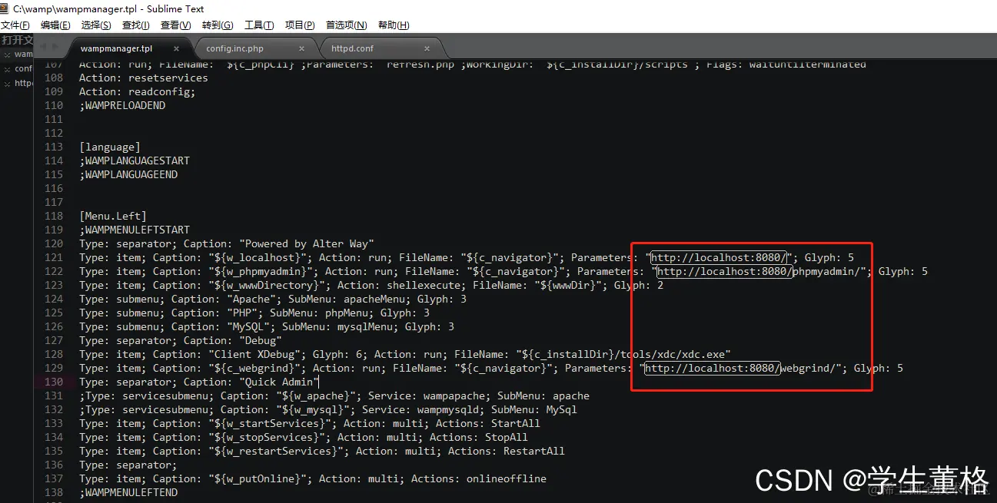Open the 文件(F) menu
997x503 pixels.
pyautogui.click(x=15, y=25)
